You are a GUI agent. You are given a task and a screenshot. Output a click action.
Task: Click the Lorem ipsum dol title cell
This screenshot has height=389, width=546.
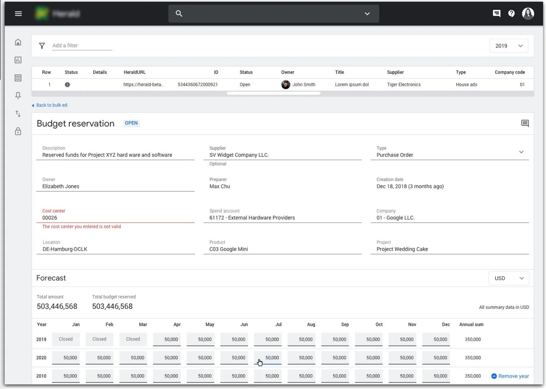coord(352,85)
